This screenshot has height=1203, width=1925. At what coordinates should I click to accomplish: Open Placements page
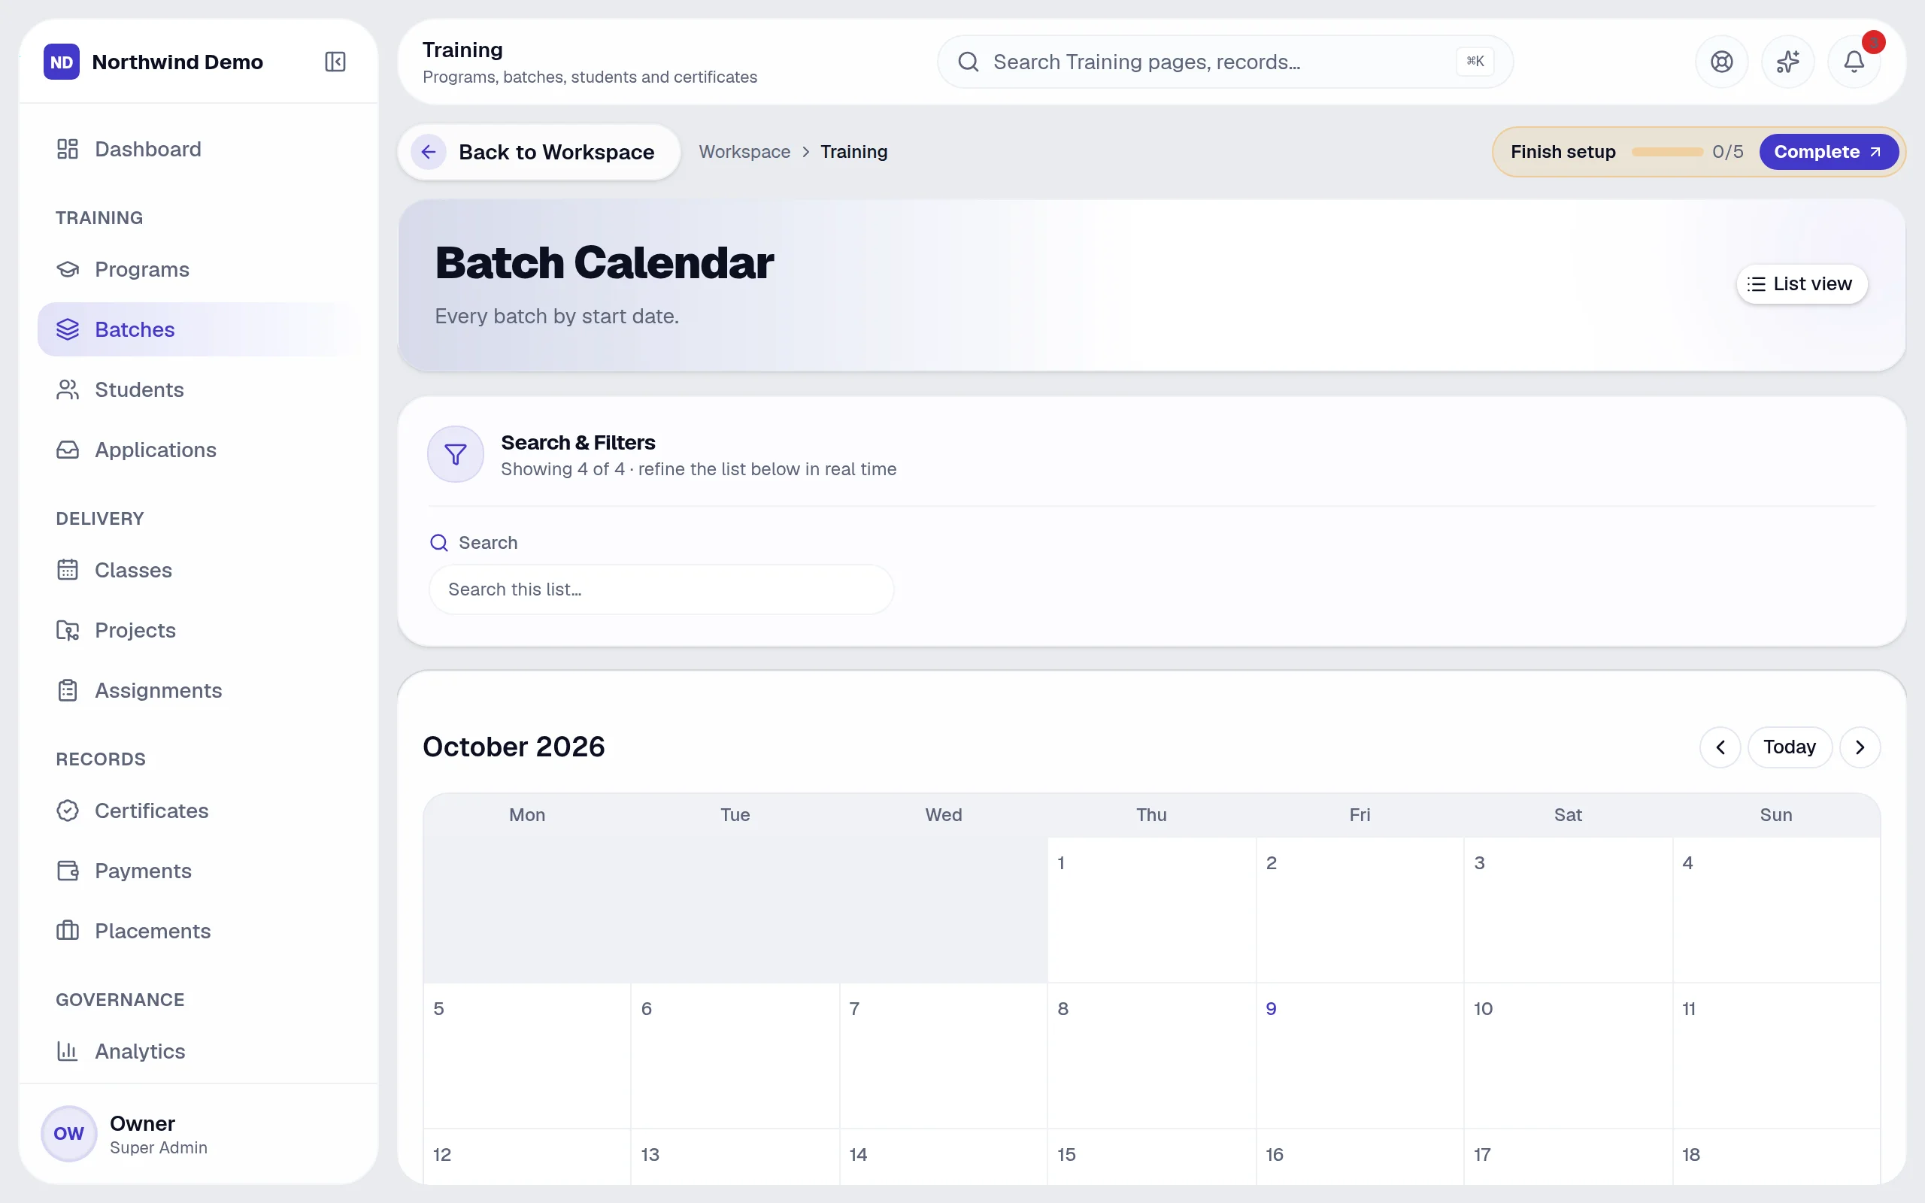point(198,931)
